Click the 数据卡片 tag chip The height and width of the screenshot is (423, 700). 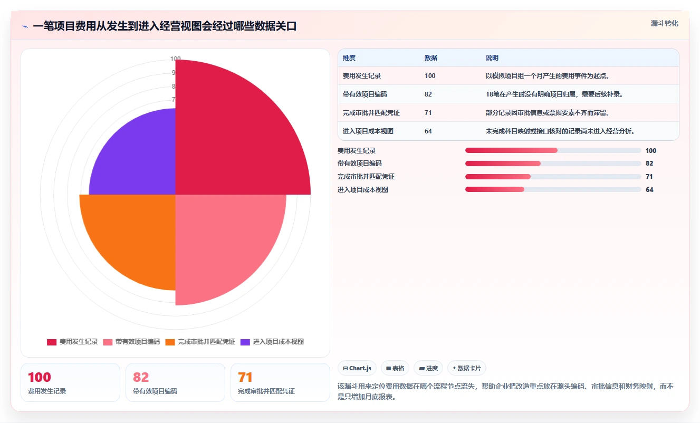pyautogui.click(x=467, y=368)
